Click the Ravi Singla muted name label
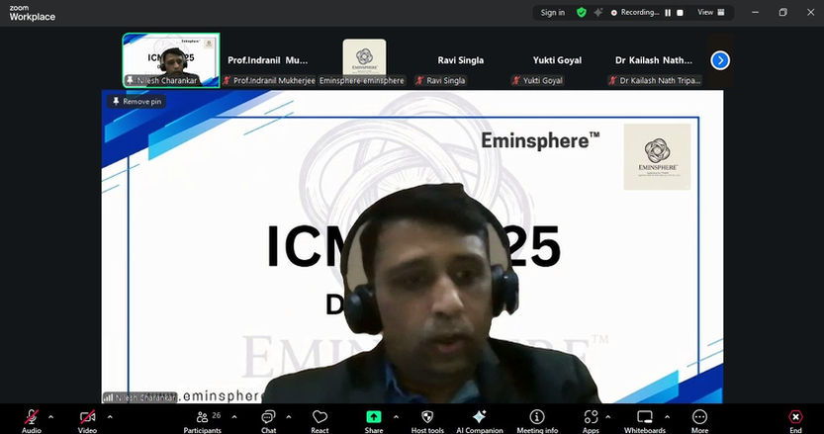824x434 pixels. (x=441, y=80)
